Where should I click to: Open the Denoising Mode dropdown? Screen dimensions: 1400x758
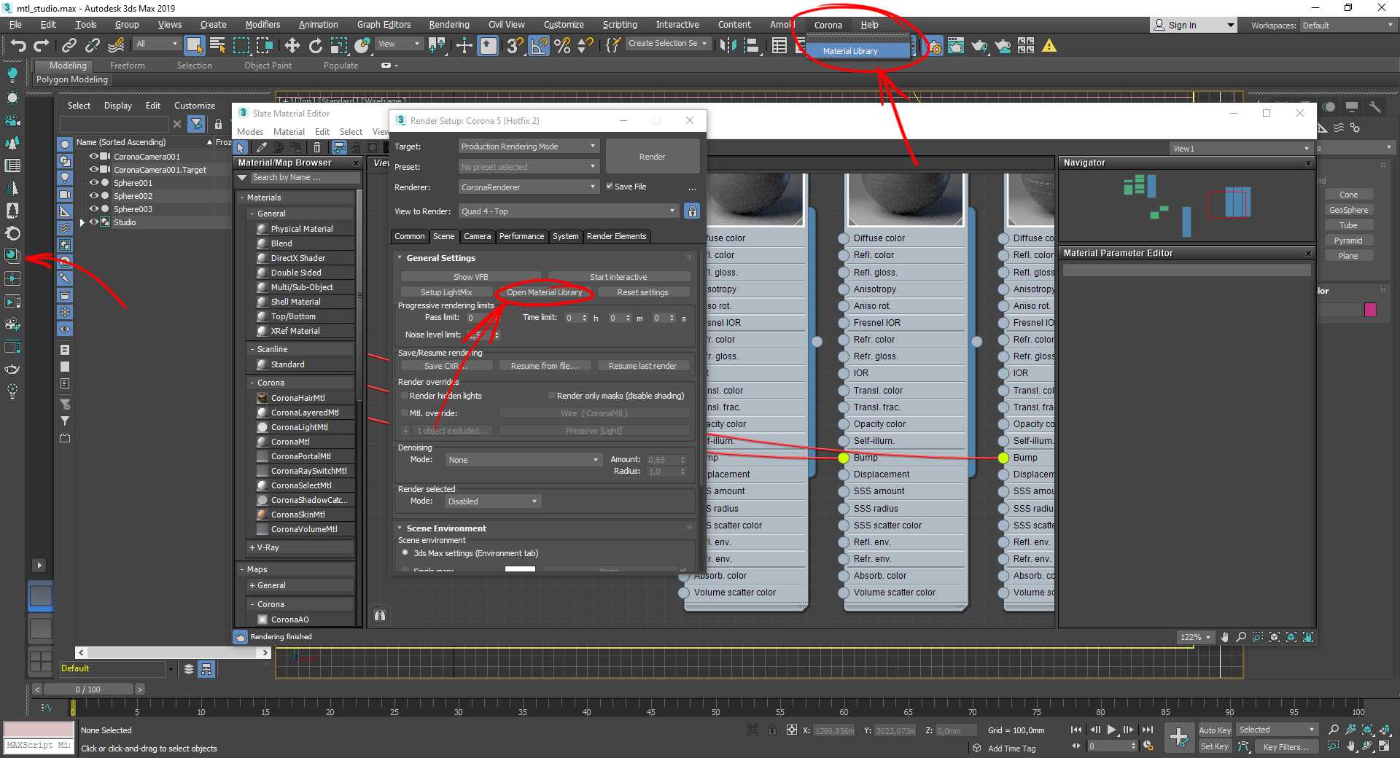[523, 460]
